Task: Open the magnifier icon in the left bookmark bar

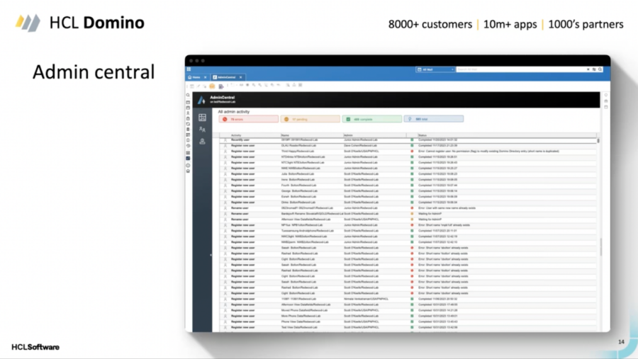Action: 188,95
